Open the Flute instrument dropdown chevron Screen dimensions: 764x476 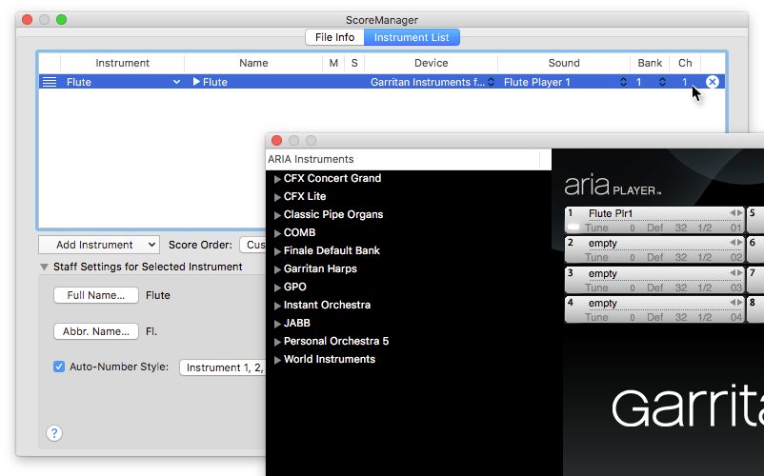[x=176, y=82]
